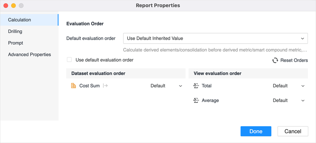
Task: Click the Done button
Action: (256, 131)
